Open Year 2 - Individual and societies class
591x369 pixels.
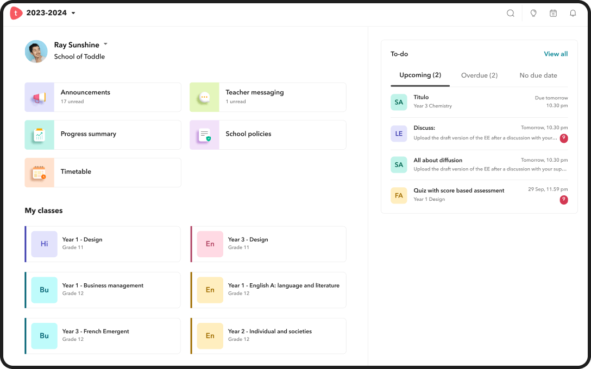pos(268,336)
